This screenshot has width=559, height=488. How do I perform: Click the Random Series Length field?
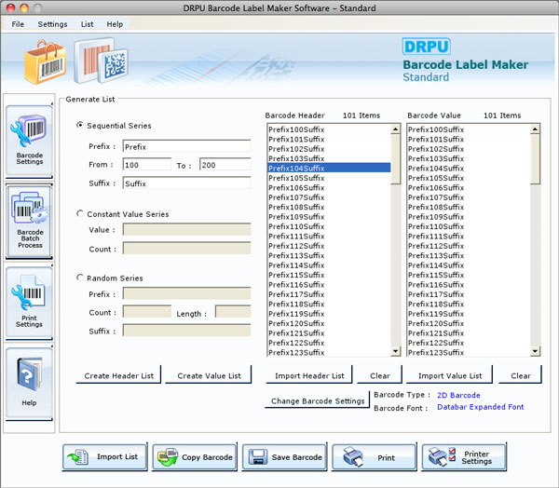point(233,312)
